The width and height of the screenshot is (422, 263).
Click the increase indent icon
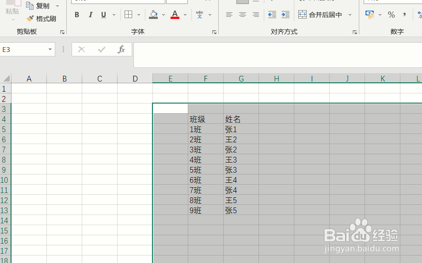(x=285, y=15)
